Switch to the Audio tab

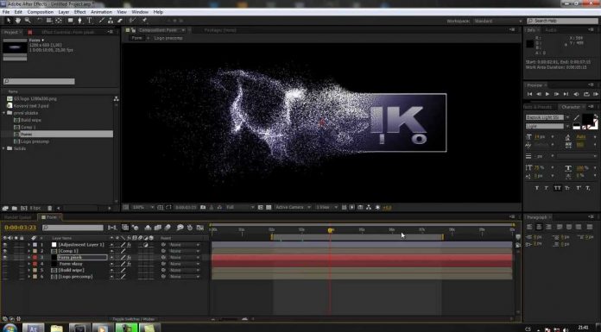(x=550, y=30)
